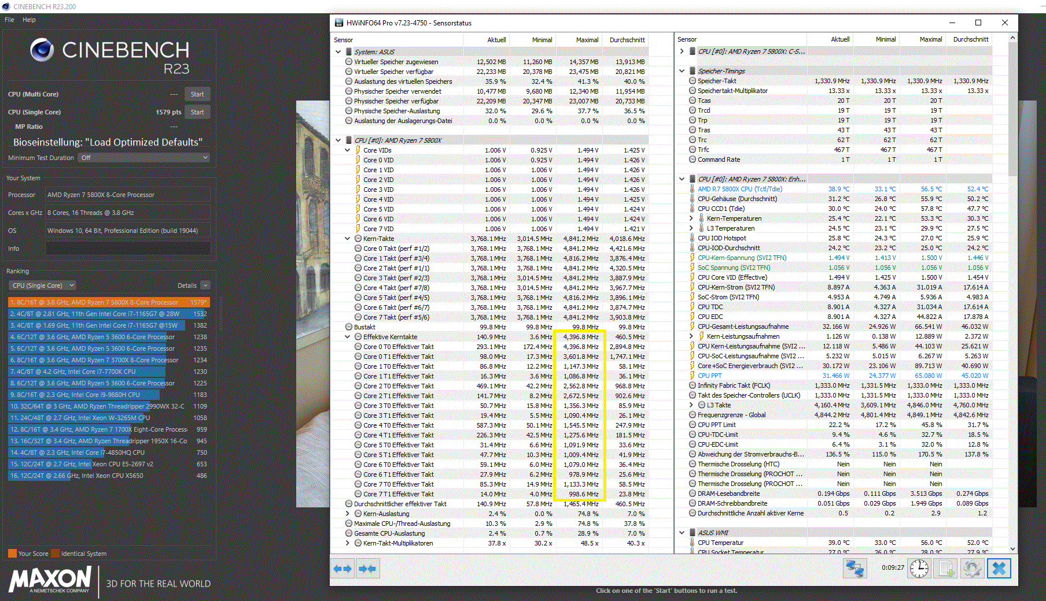Collapse the System: ASUS sensor group

(x=338, y=52)
